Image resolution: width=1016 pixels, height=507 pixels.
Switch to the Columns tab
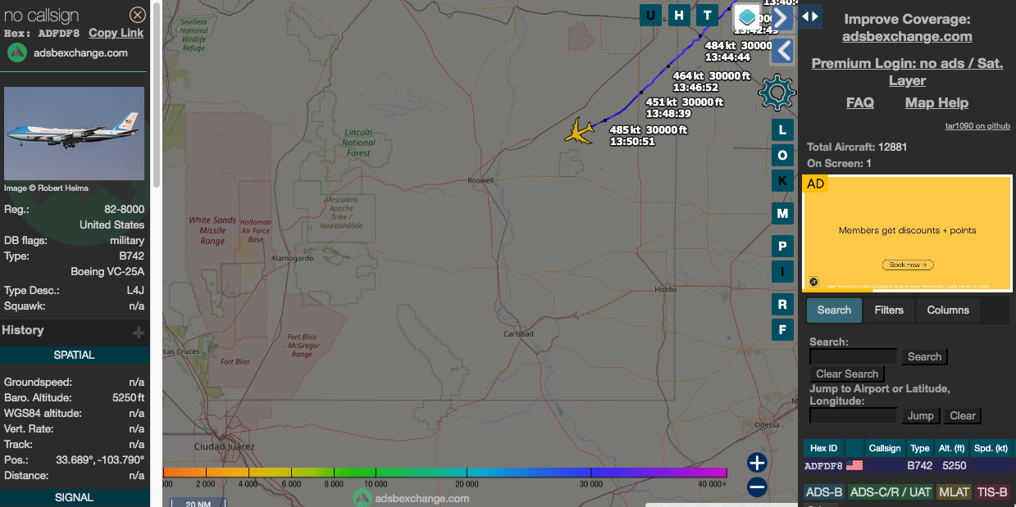pyautogui.click(x=948, y=310)
